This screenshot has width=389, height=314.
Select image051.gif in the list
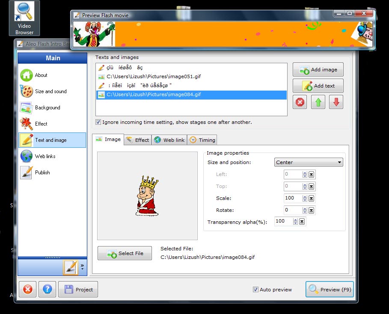point(153,76)
